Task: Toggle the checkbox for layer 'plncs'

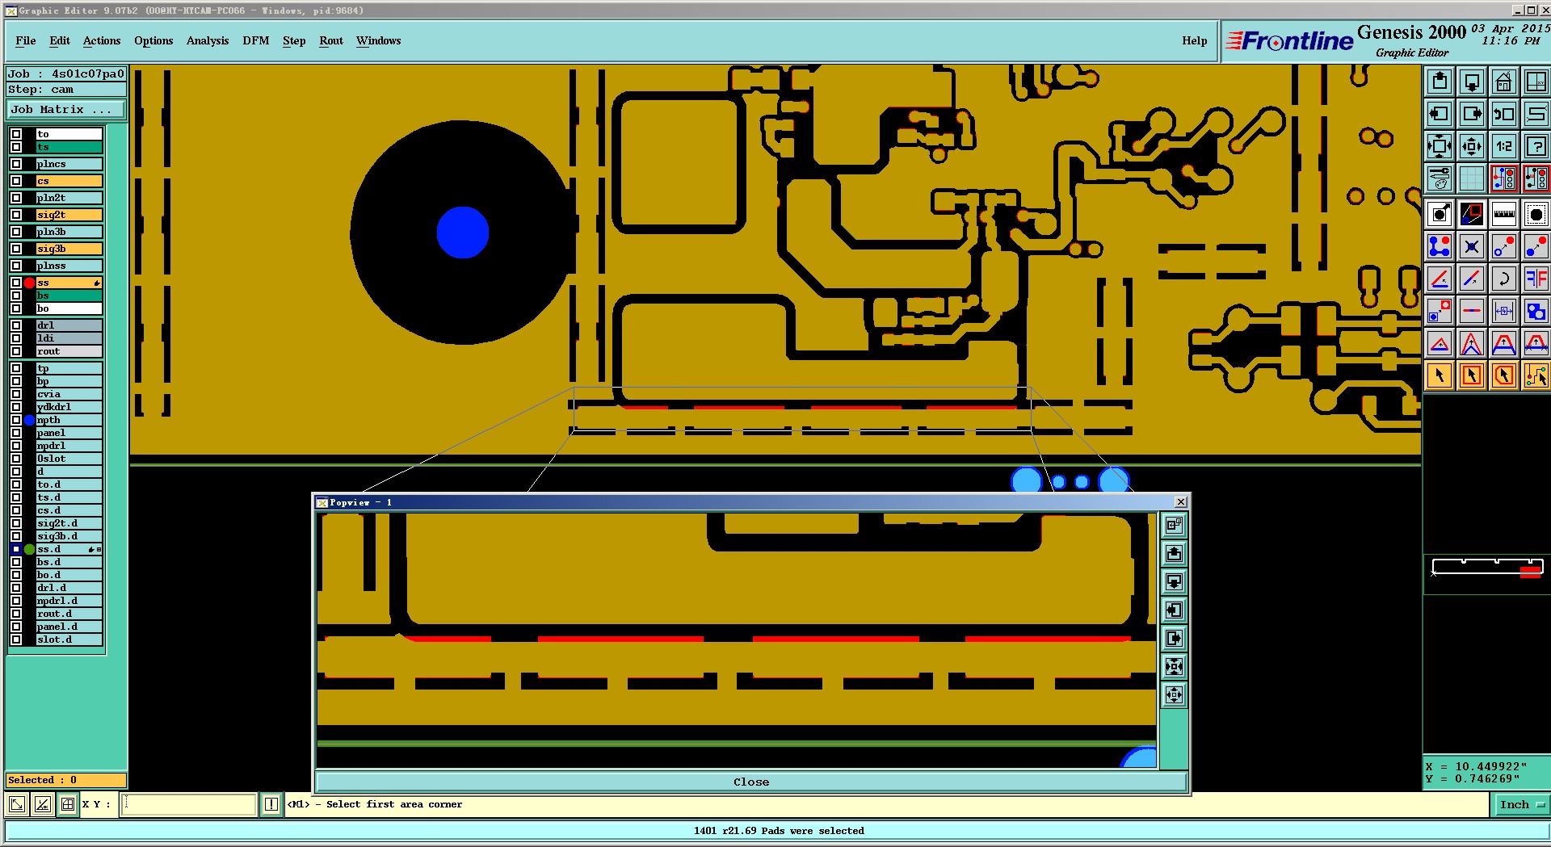Action: [x=16, y=164]
